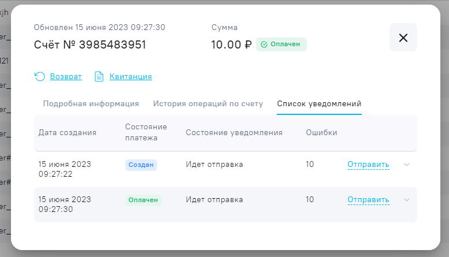Click the Дата создания column header
This screenshot has width=449, height=257.
(67, 132)
